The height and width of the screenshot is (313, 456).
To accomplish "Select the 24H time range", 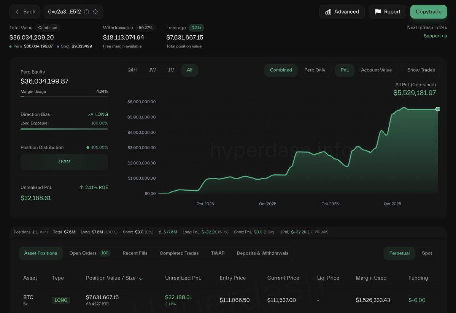I will point(132,70).
